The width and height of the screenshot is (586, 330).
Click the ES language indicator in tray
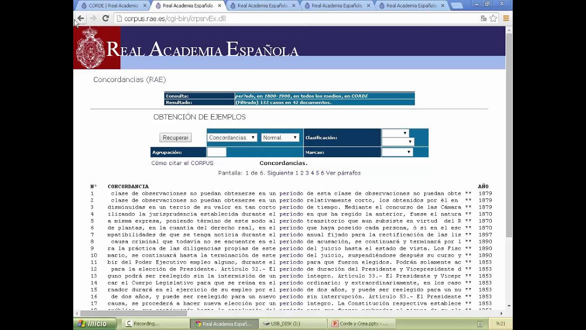pos(480,324)
